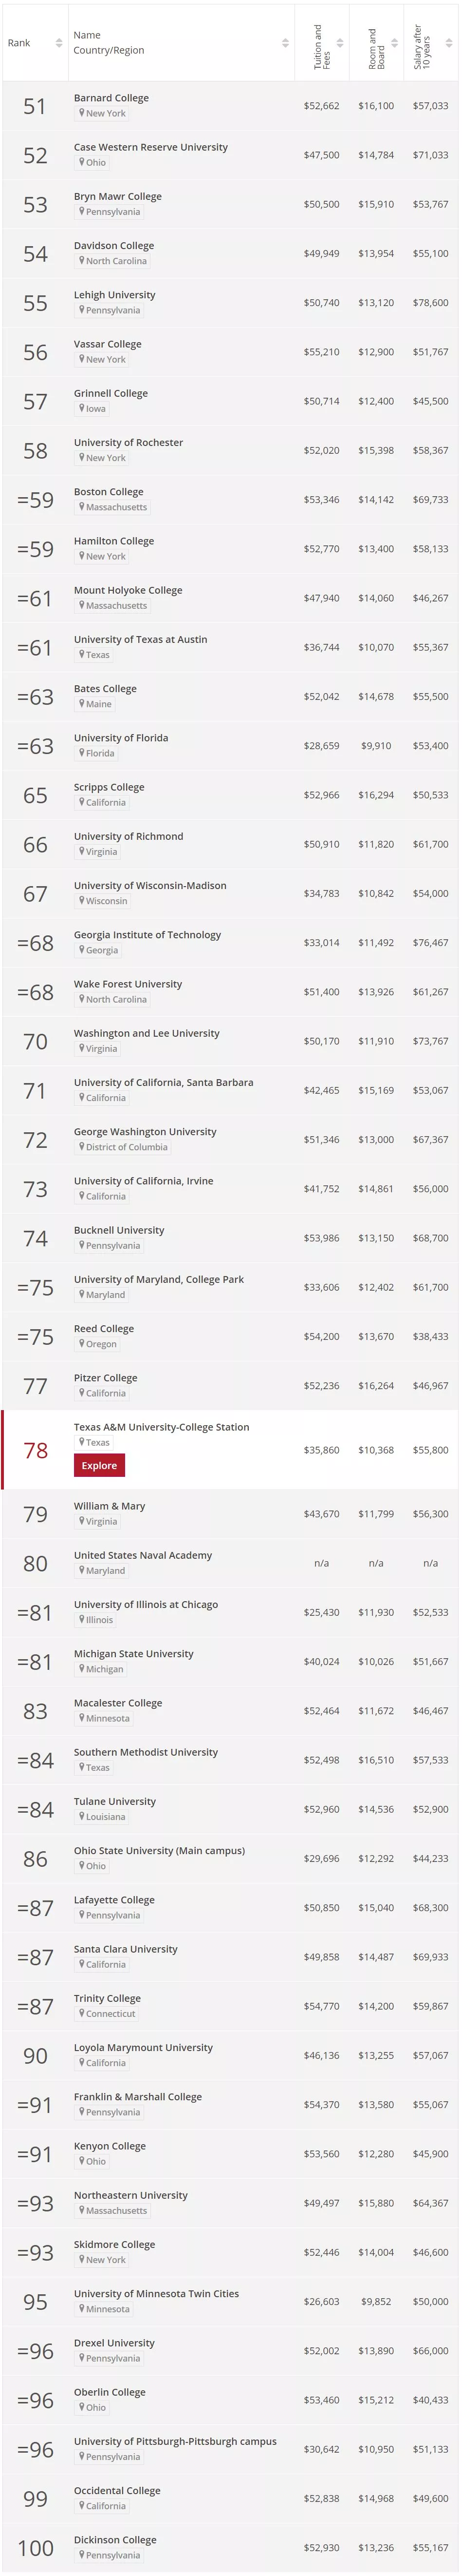Click location pin under Grinnell College
Image resolution: width=462 pixels, height=2576 pixels.
(x=82, y=408)
